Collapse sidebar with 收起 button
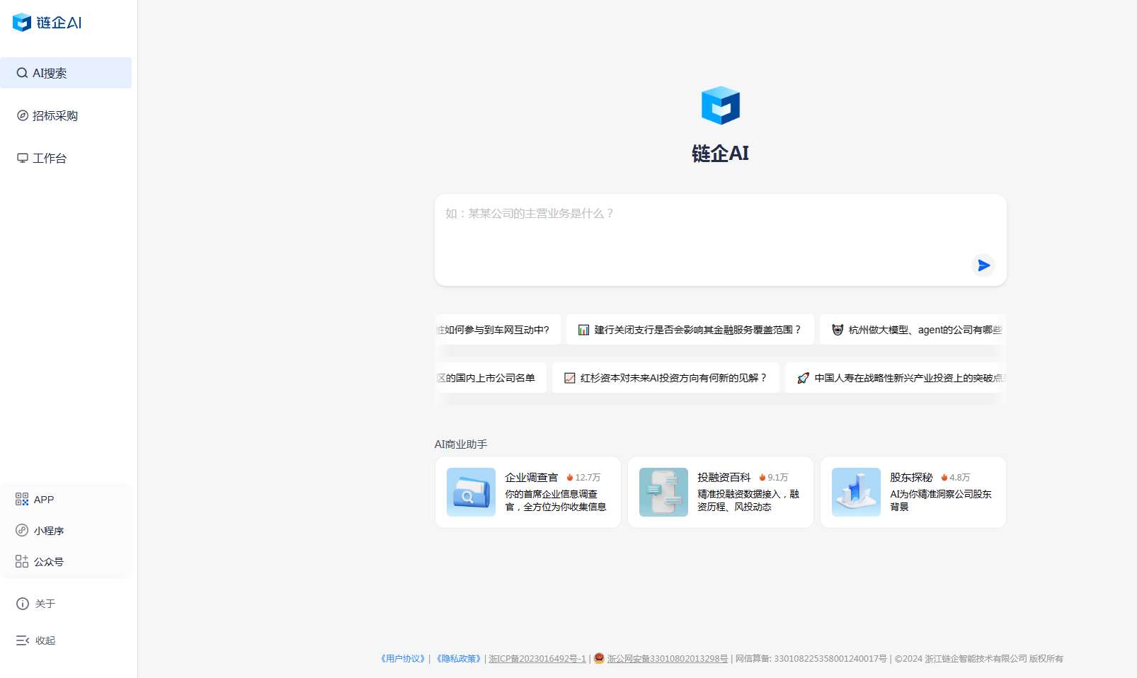Image resolution: width=1137 pixels, height=678 pixels. pos(36,640)
